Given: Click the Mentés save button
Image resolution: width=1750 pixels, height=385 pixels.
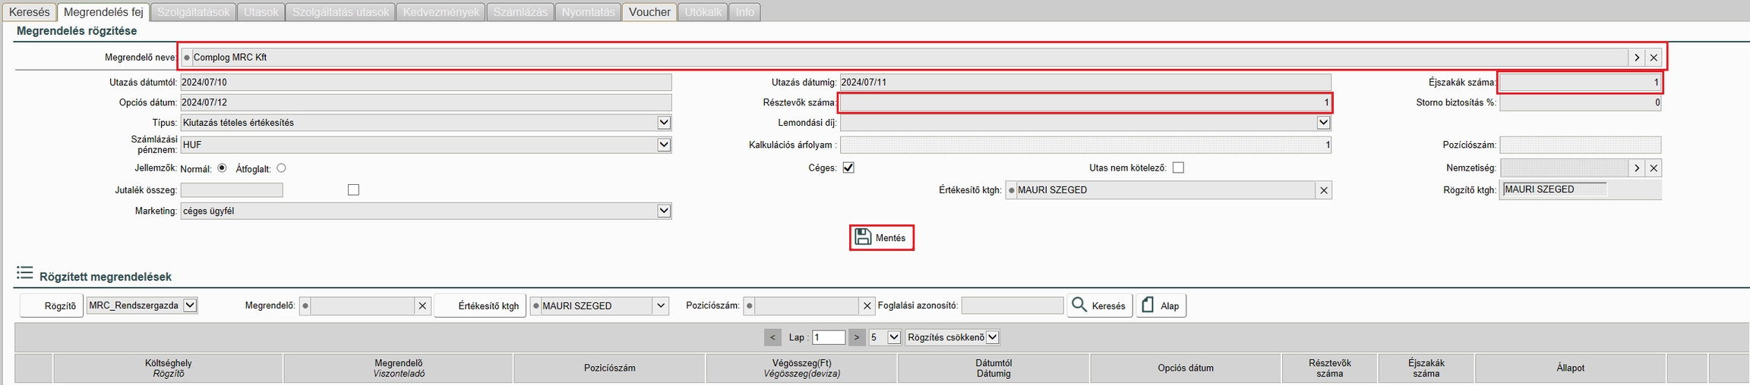Looking at the screenshot, I should coord(881,238).
